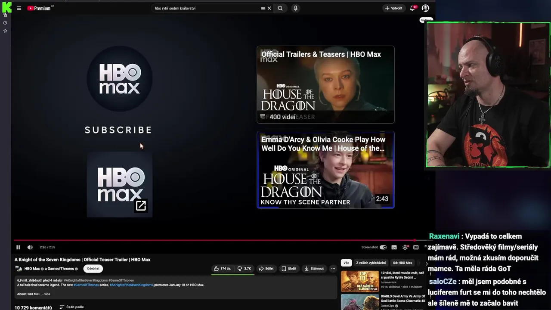Click #AKnightoftheSevenKingdoms hashtag above description
The height and width of the screenshot is (310, 551).
point(86,280)
